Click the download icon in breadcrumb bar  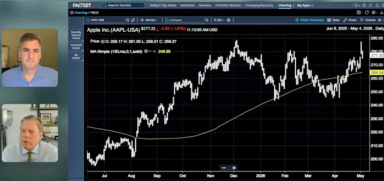click(x=382, y=13)
